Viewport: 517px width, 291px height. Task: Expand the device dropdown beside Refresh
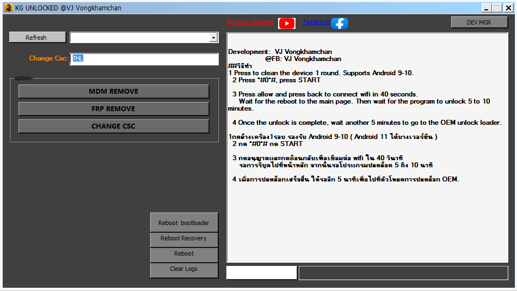[213, 38]
